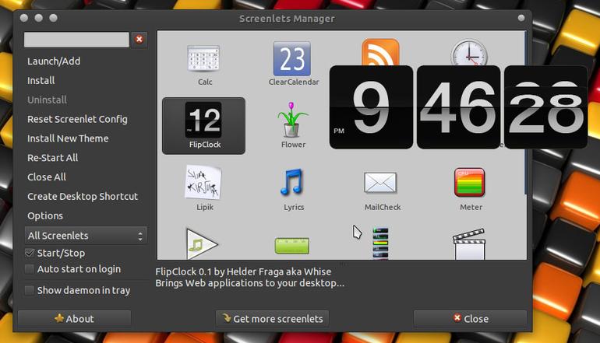Open the All Screenlets dropdown
Image resolution: width=600 pixels, height=343 pixels.
coord(86,236)
